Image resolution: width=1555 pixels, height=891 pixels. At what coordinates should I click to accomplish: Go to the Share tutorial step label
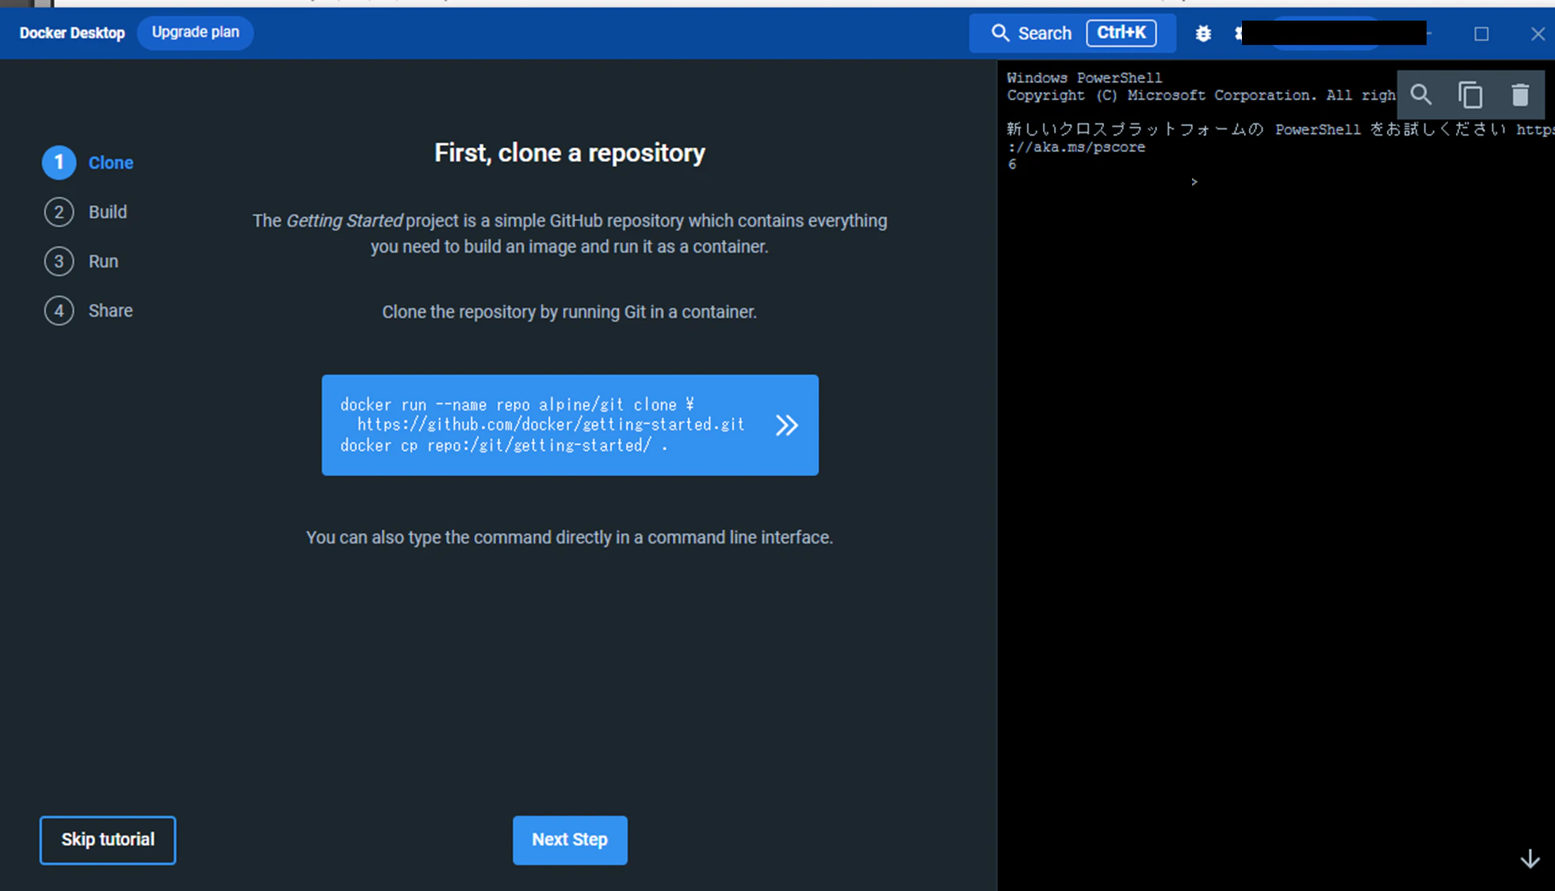pos(110,310)
